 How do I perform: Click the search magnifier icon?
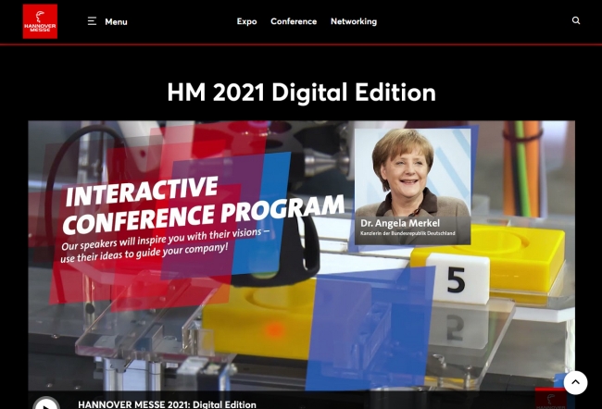[x=576, y=20]
